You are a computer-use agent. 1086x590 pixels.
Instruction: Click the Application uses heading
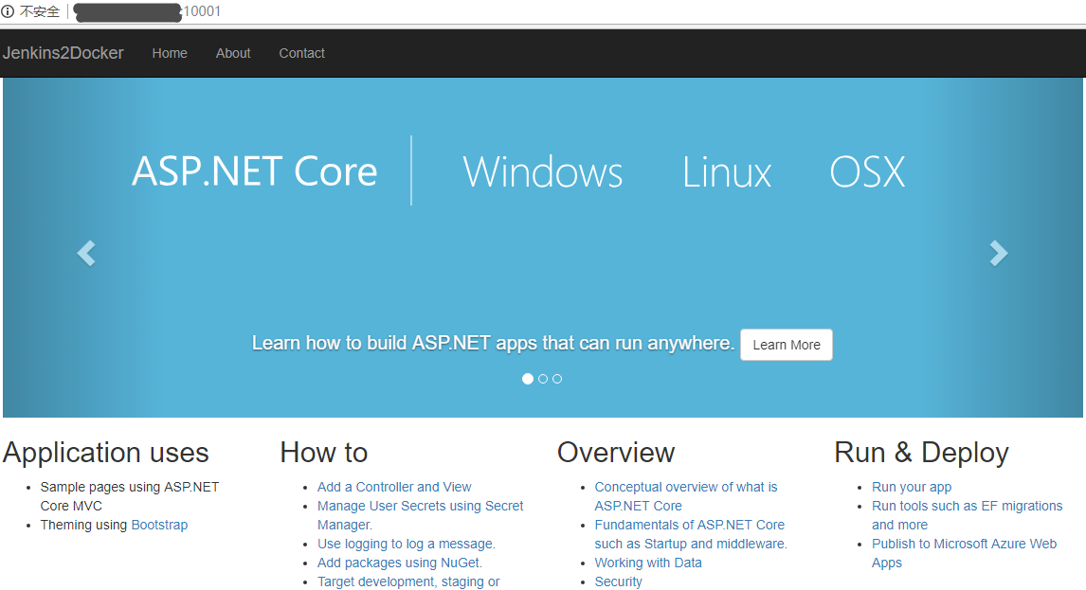[x=106, y=453]
